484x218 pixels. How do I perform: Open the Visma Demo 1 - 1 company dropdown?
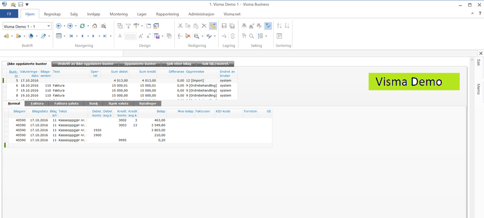[x=48, y=27]
